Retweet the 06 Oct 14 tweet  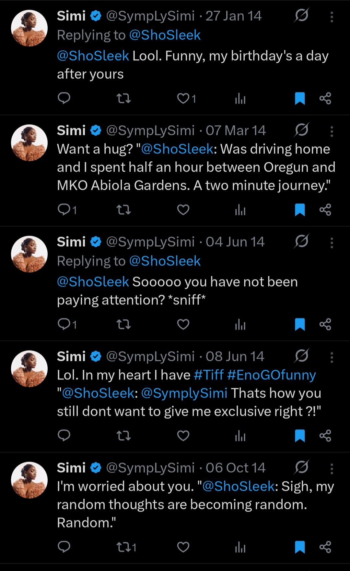pos(123,547)
